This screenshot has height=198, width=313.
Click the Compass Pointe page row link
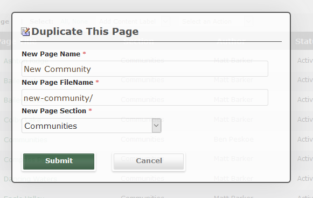(29, 159)
